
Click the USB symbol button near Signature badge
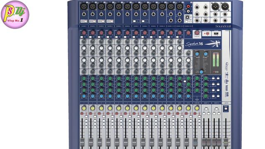[x=216, y=34]
